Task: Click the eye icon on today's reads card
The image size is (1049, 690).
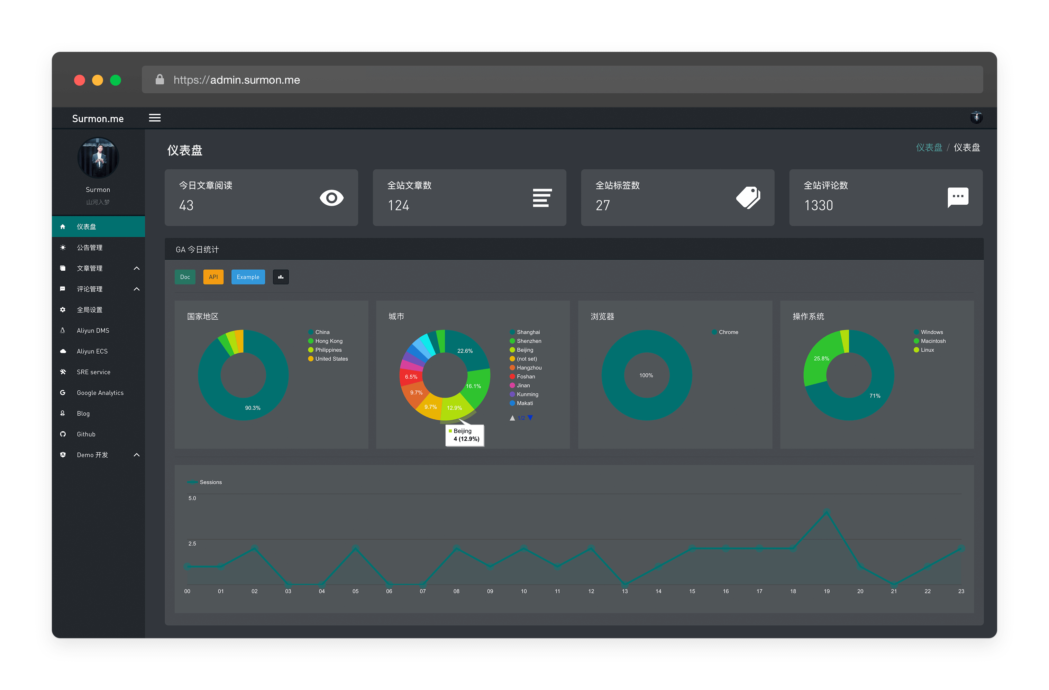Action: (331, 198)
